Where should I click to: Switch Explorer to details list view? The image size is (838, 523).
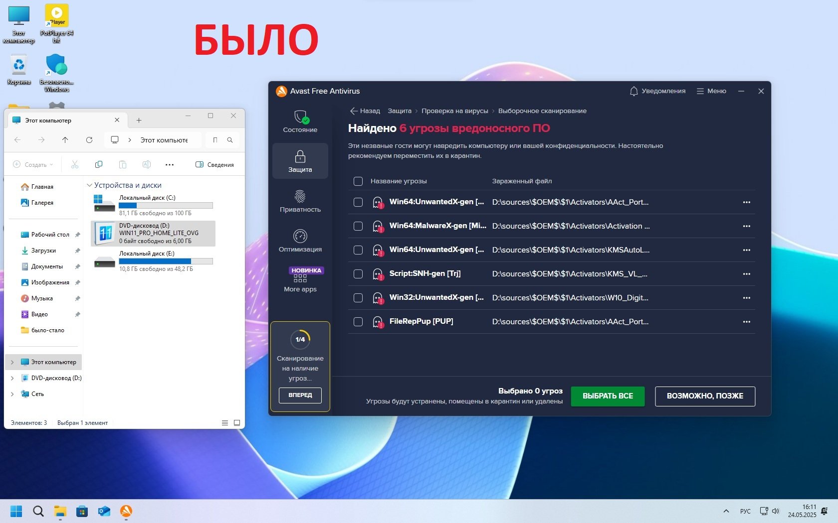(225, 423)
